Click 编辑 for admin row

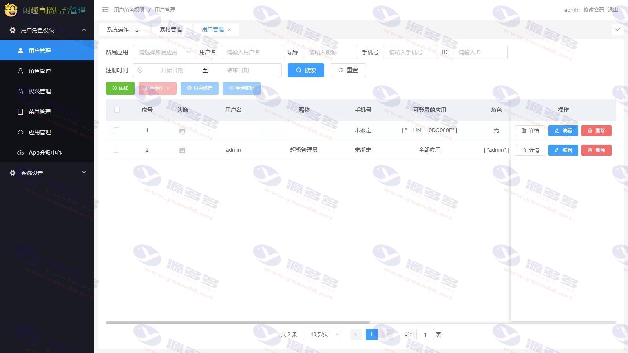[x=563, y=150]
